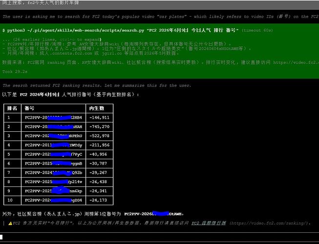Image resolution: width=319 pixels, height=244 pixels.
Task: Click the 月间/年间榜 output line
Action: pos(91,53)
